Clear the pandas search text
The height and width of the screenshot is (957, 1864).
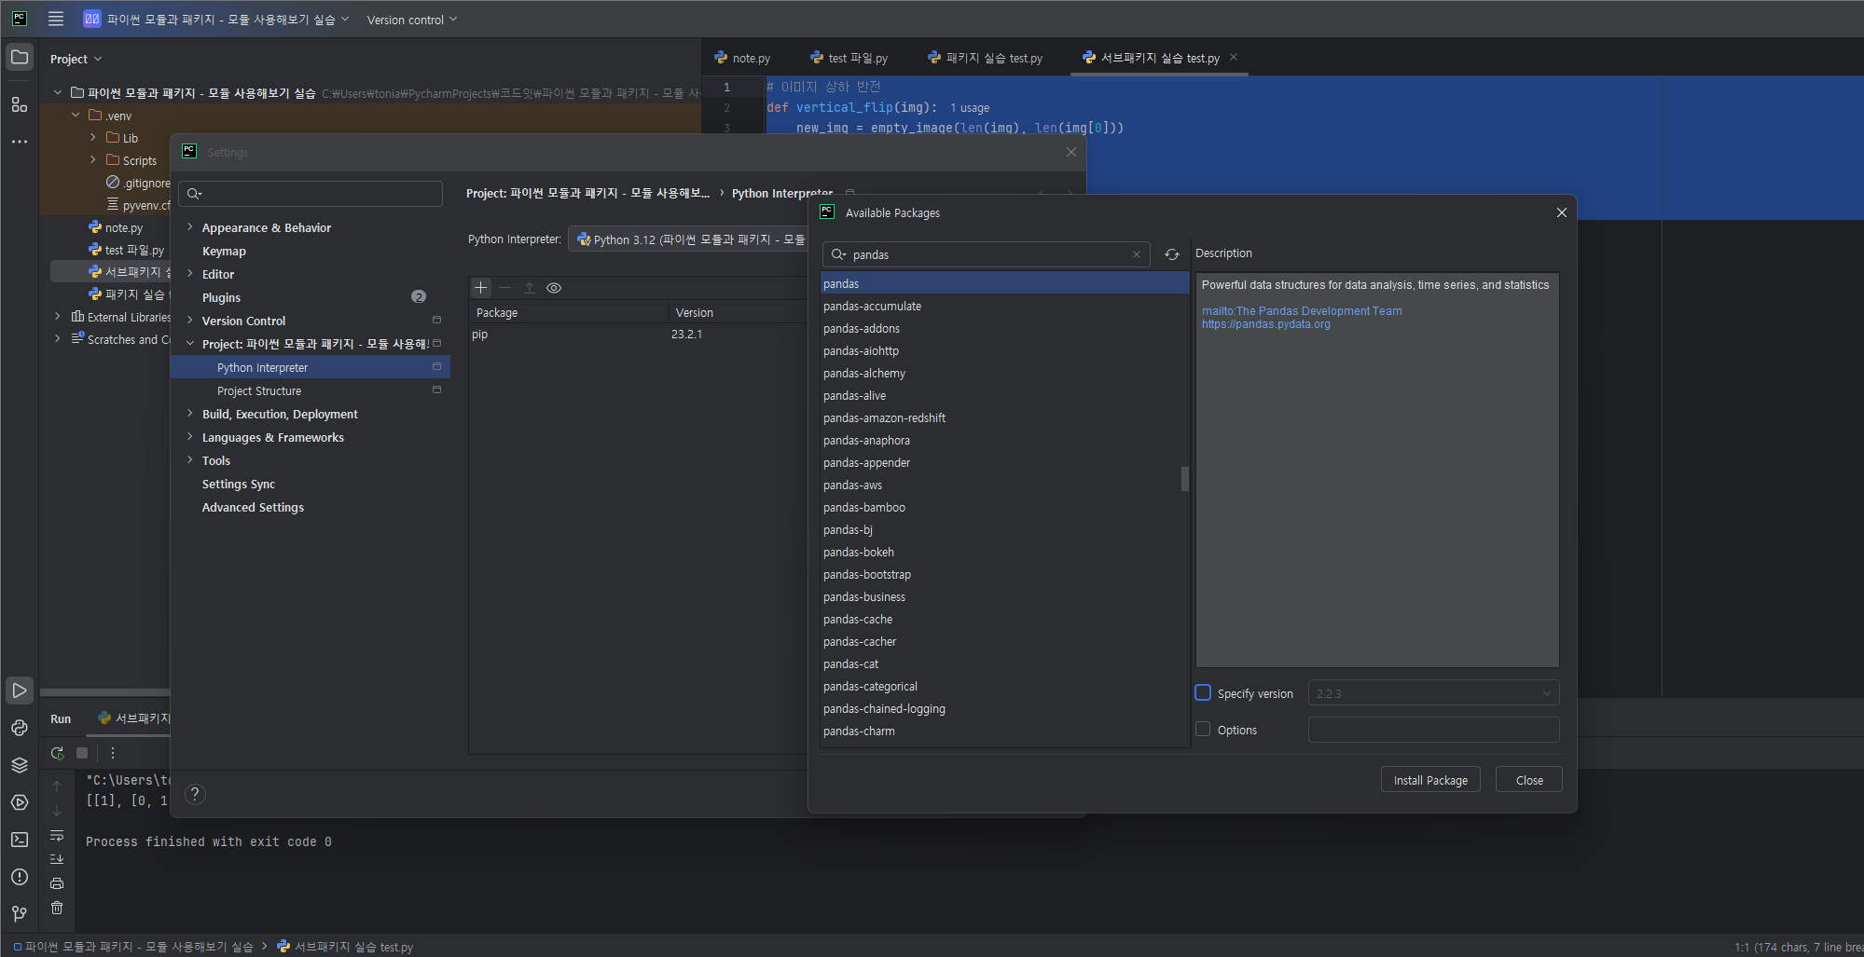click(x=1137, y=254)
